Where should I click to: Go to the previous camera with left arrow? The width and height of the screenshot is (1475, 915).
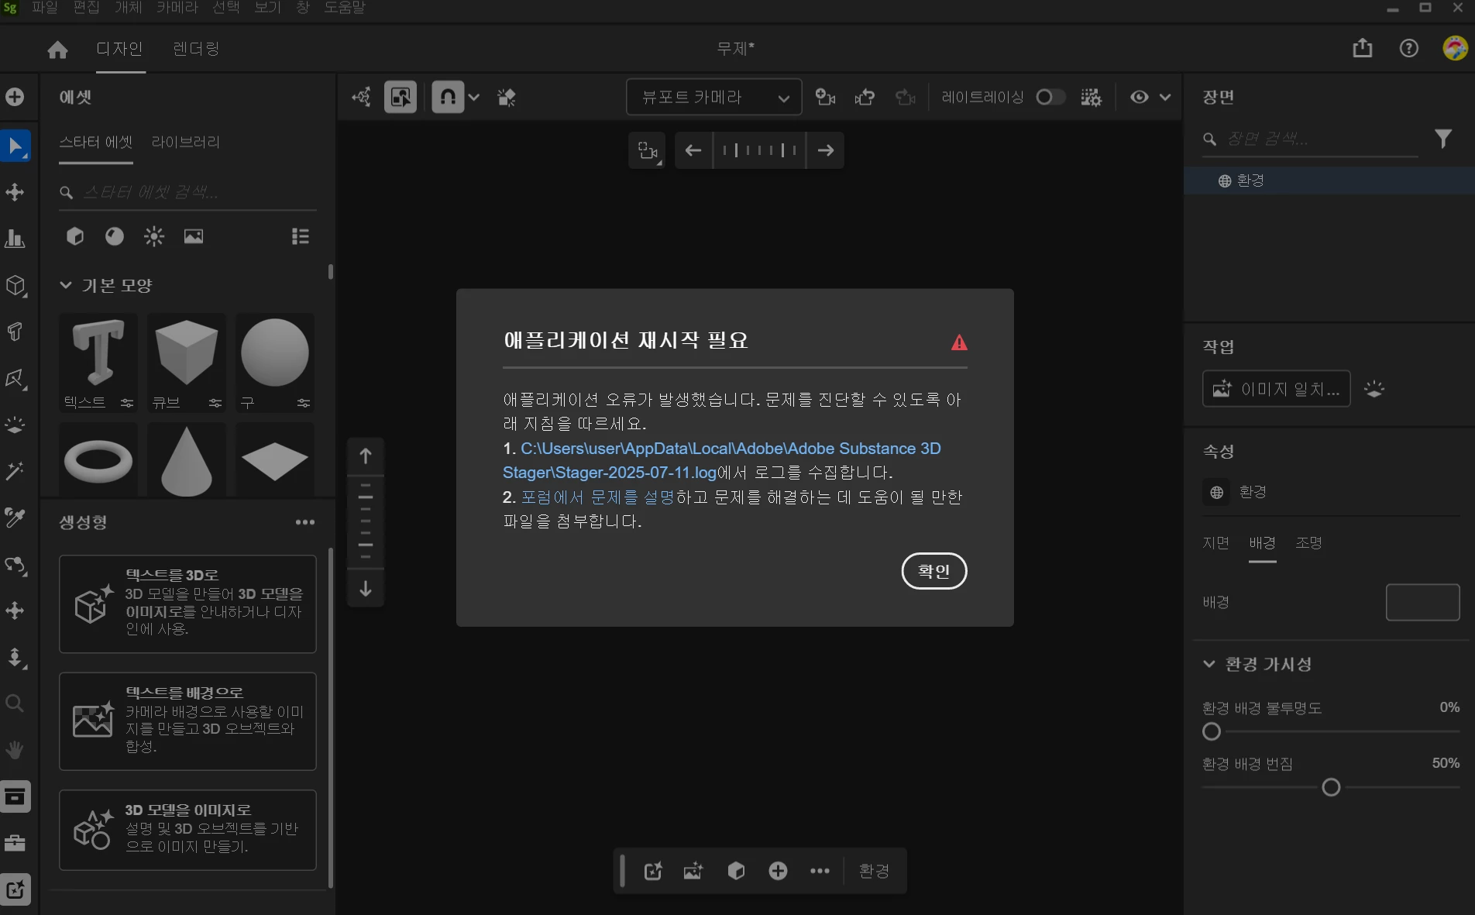point(693,150)
